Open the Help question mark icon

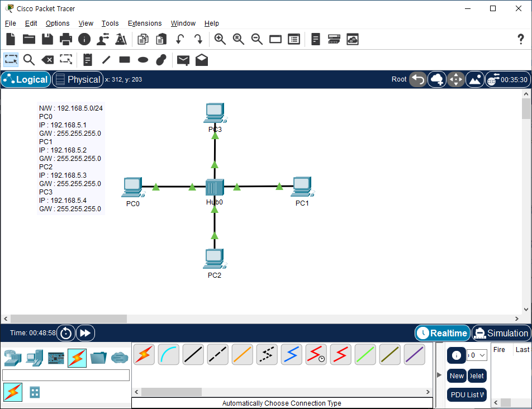pos(521,39)
